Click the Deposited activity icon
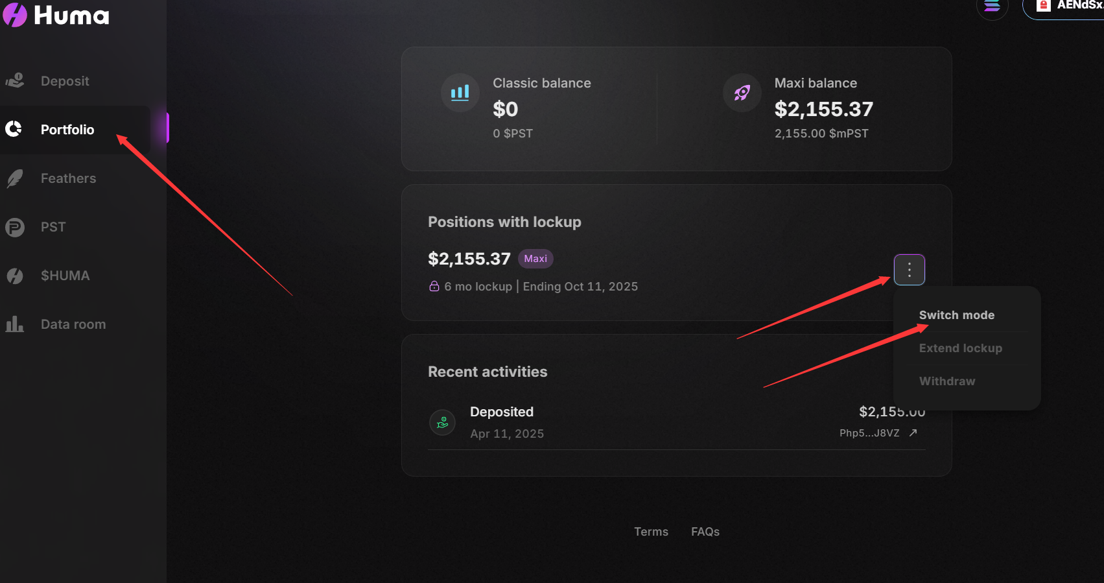This screenshot has height=583, width=1104. [x=443, y=423]
